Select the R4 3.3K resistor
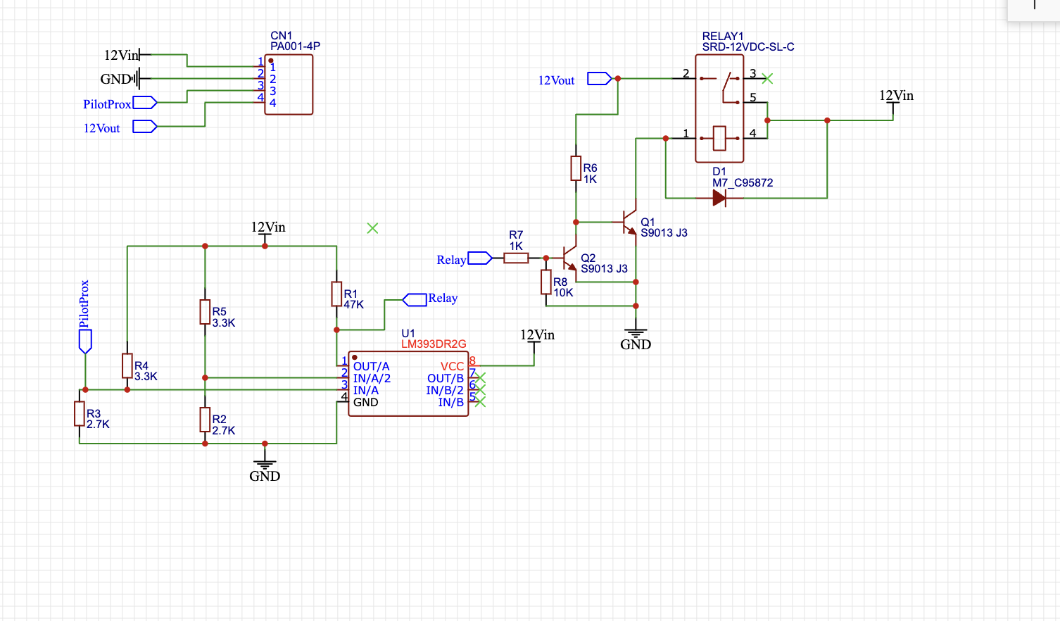This screenshot has width=1060, height=621. pyautogui.click(x=127, y=366)
